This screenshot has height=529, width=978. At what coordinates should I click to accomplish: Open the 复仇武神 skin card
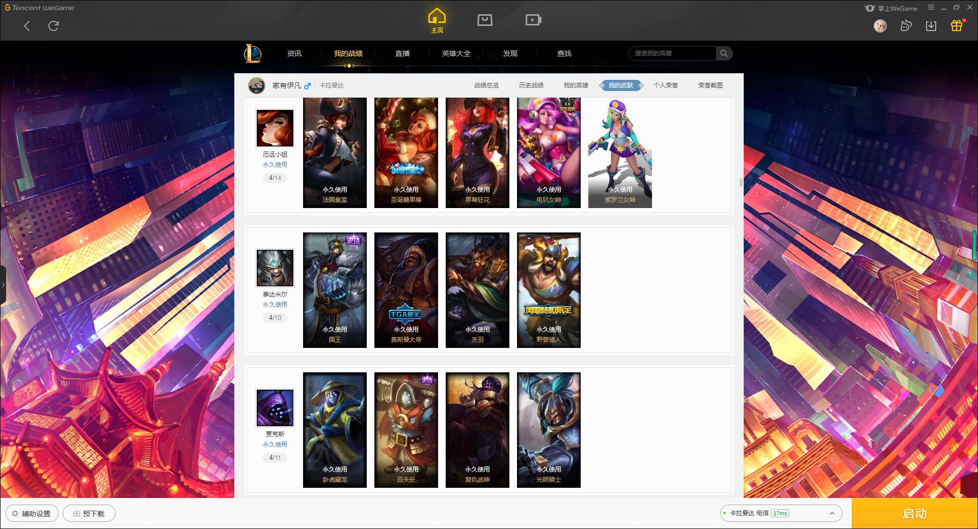[x=477, y=430]
